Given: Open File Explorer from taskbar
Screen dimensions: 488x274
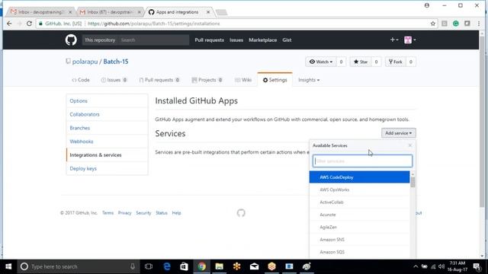Looking at the screenshot, I should 219,266.
